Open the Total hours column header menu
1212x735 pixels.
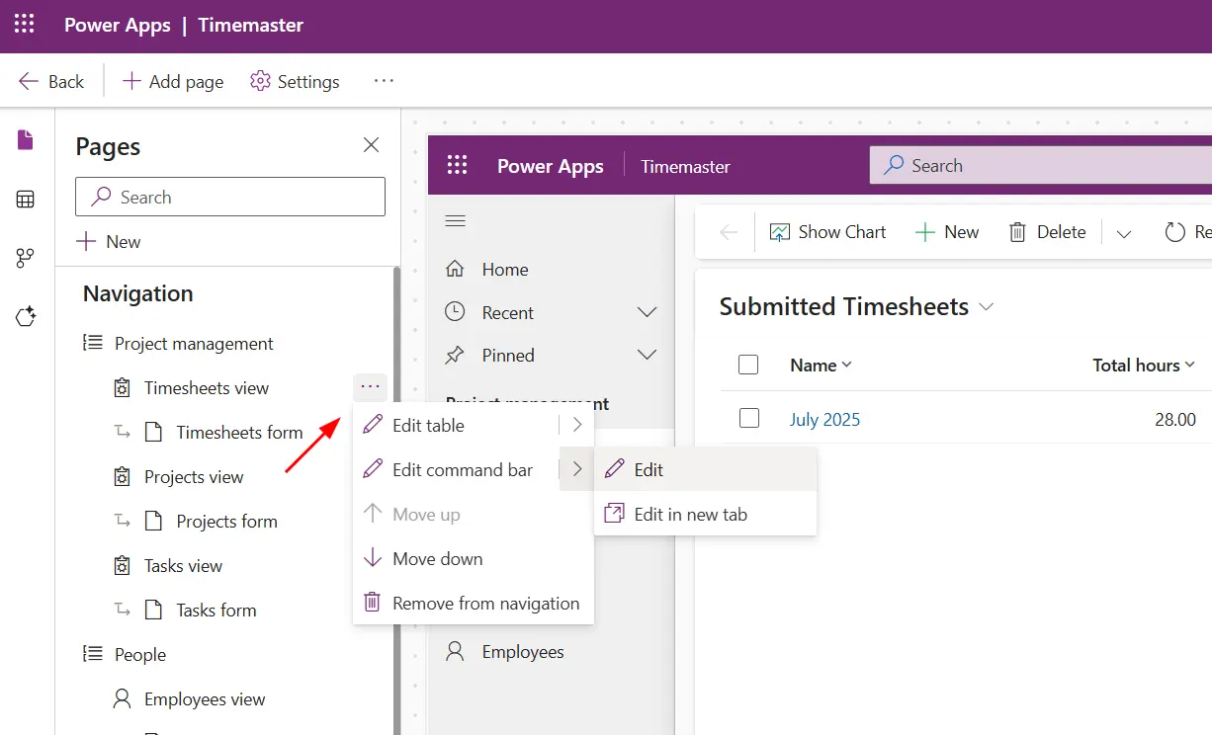tap(1144, 366)
